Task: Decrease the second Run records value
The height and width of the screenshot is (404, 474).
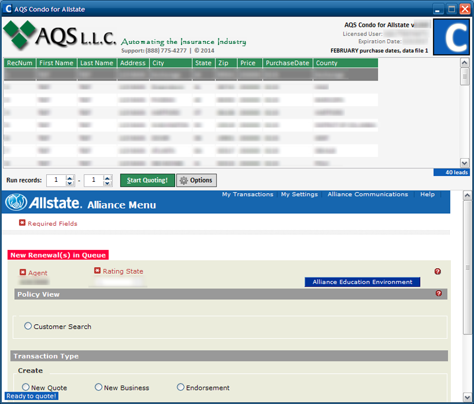Action: point(107,183)
